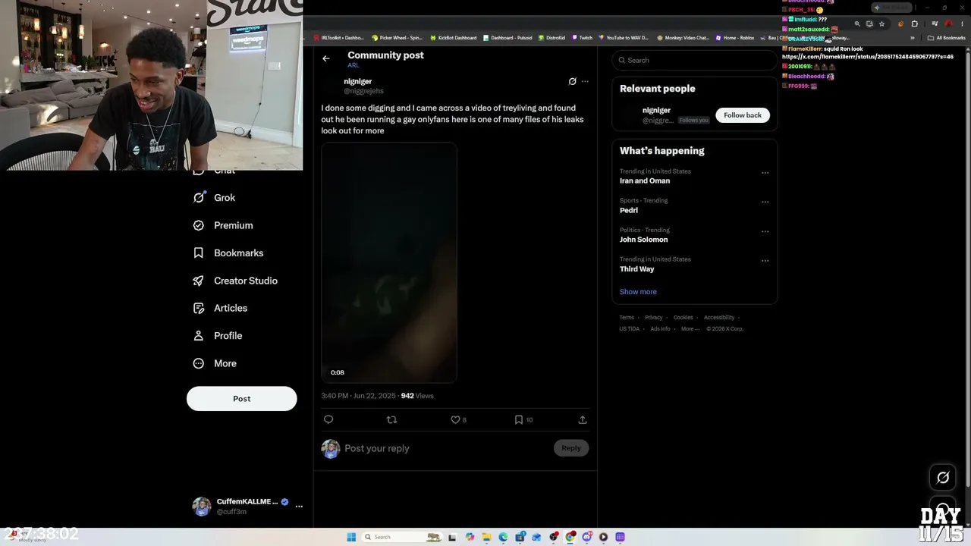
Task: Go to Profile in the sidebar
Action: tap(217, 336)
